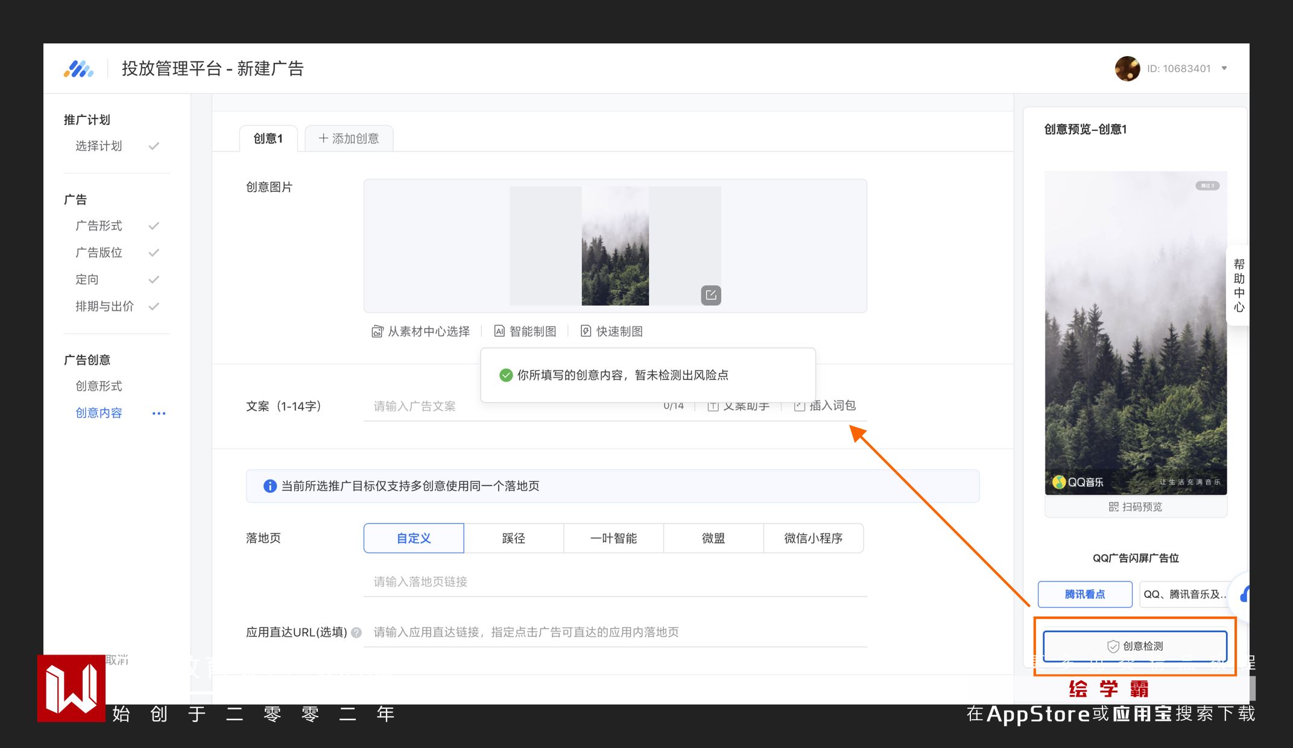Open 智能制图 AI image maker
Image resolution: width=1293 pixels, height=748 pixels.
coord(525,331)
